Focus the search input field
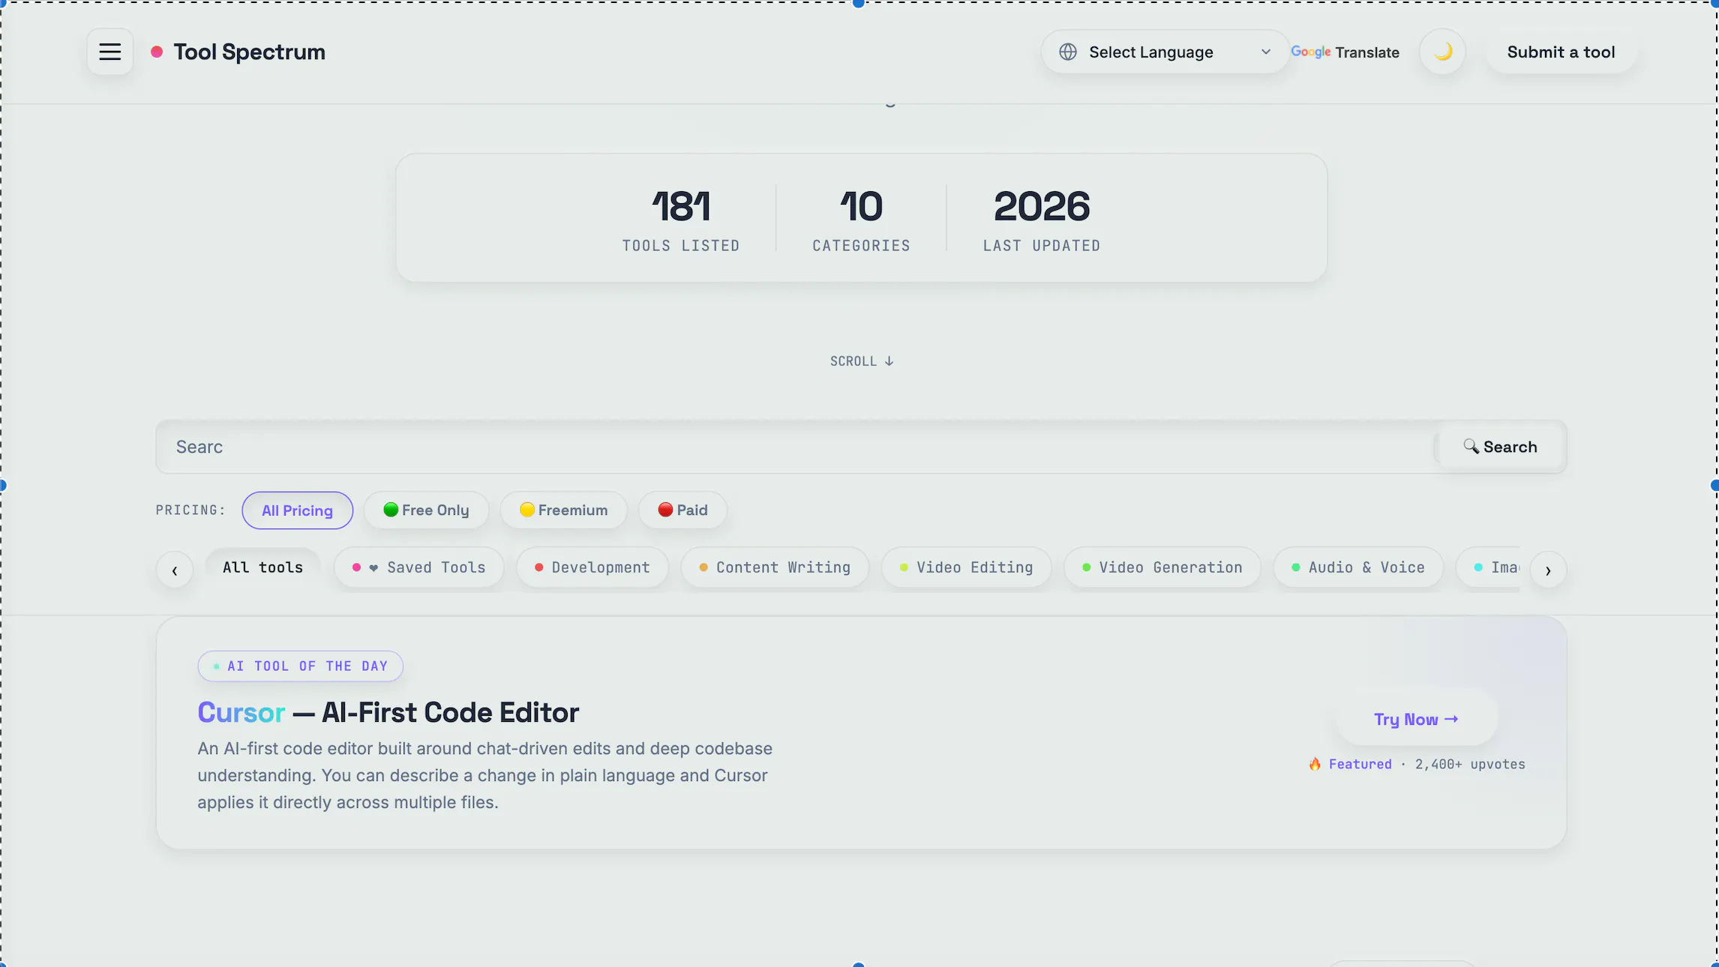 tap(795, 447)
